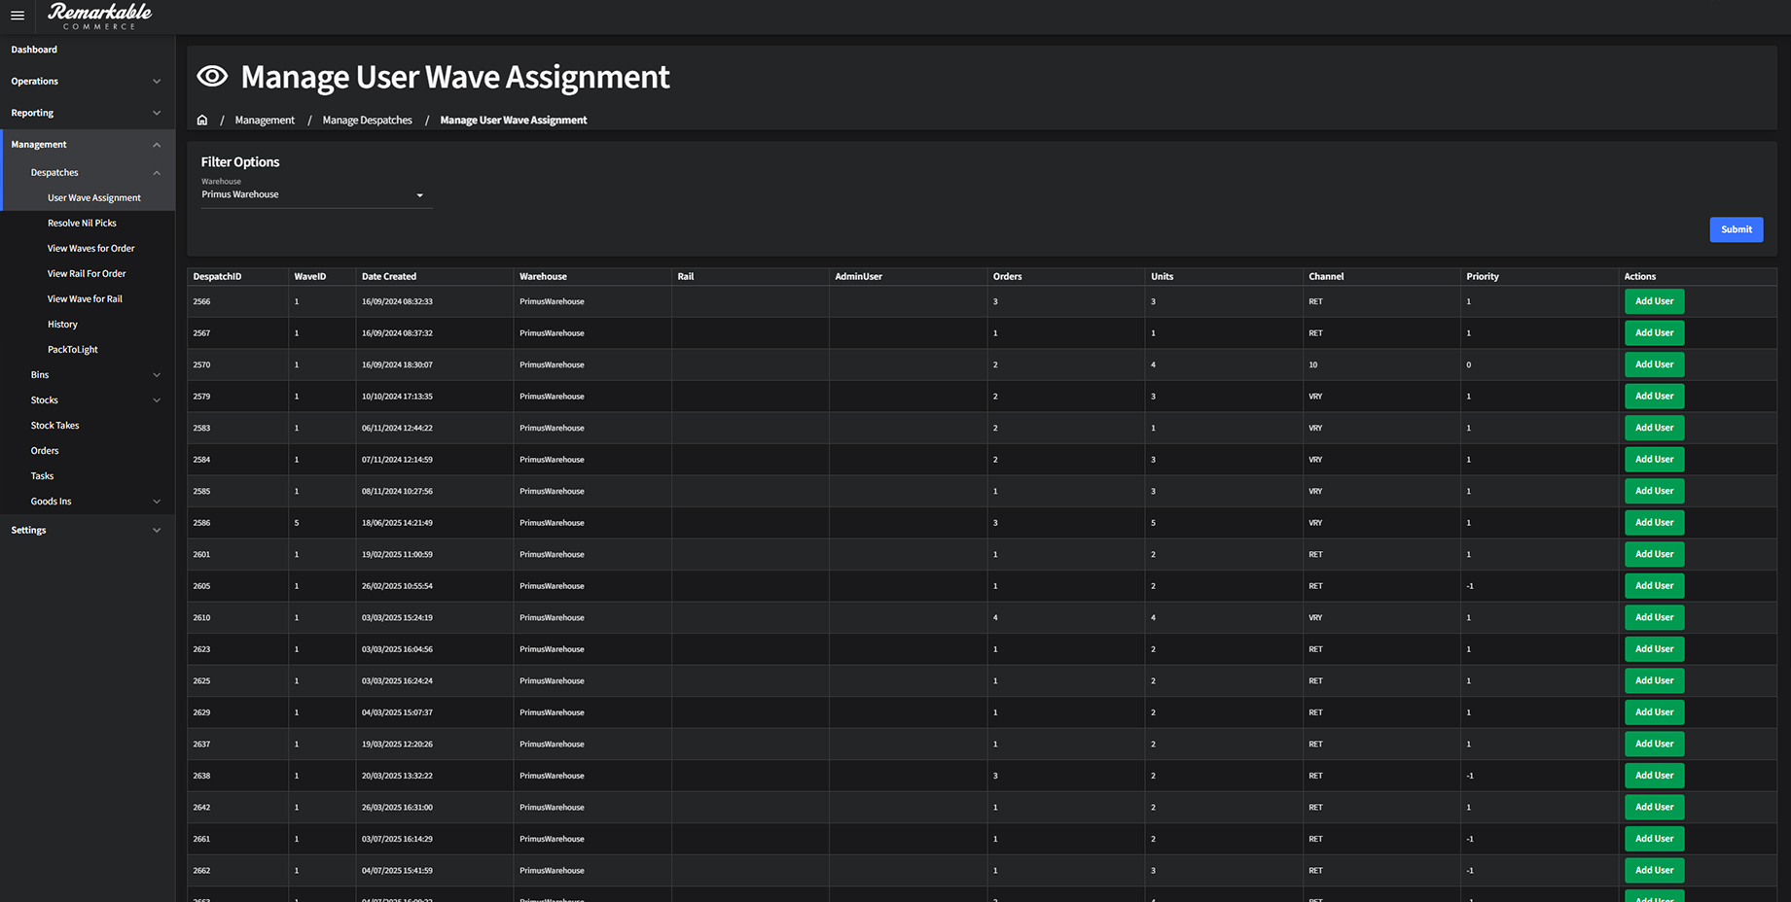The image size is (1791, 902).
Task: Click Add User for despatch 2629
Action: coord(1654,712)
